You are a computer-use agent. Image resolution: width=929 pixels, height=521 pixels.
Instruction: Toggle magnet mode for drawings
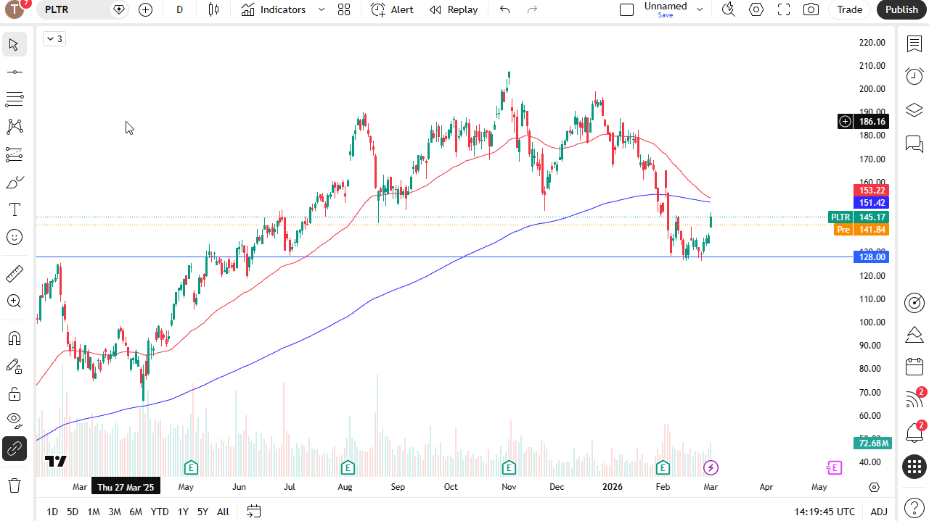click(x=14, y=338)
